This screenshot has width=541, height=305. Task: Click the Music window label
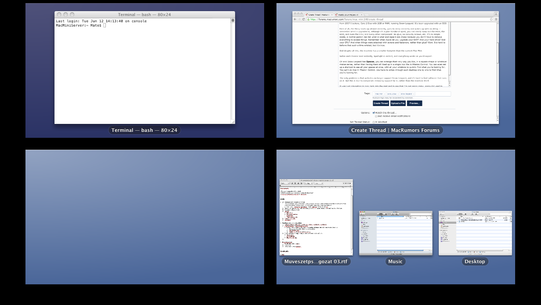(x=395, y=261)
